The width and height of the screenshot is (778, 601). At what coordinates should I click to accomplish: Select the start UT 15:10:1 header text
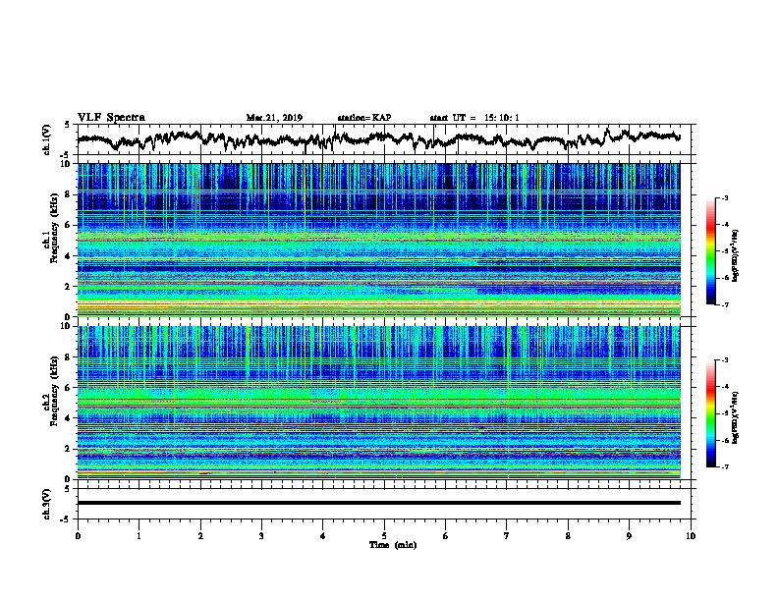474,118
